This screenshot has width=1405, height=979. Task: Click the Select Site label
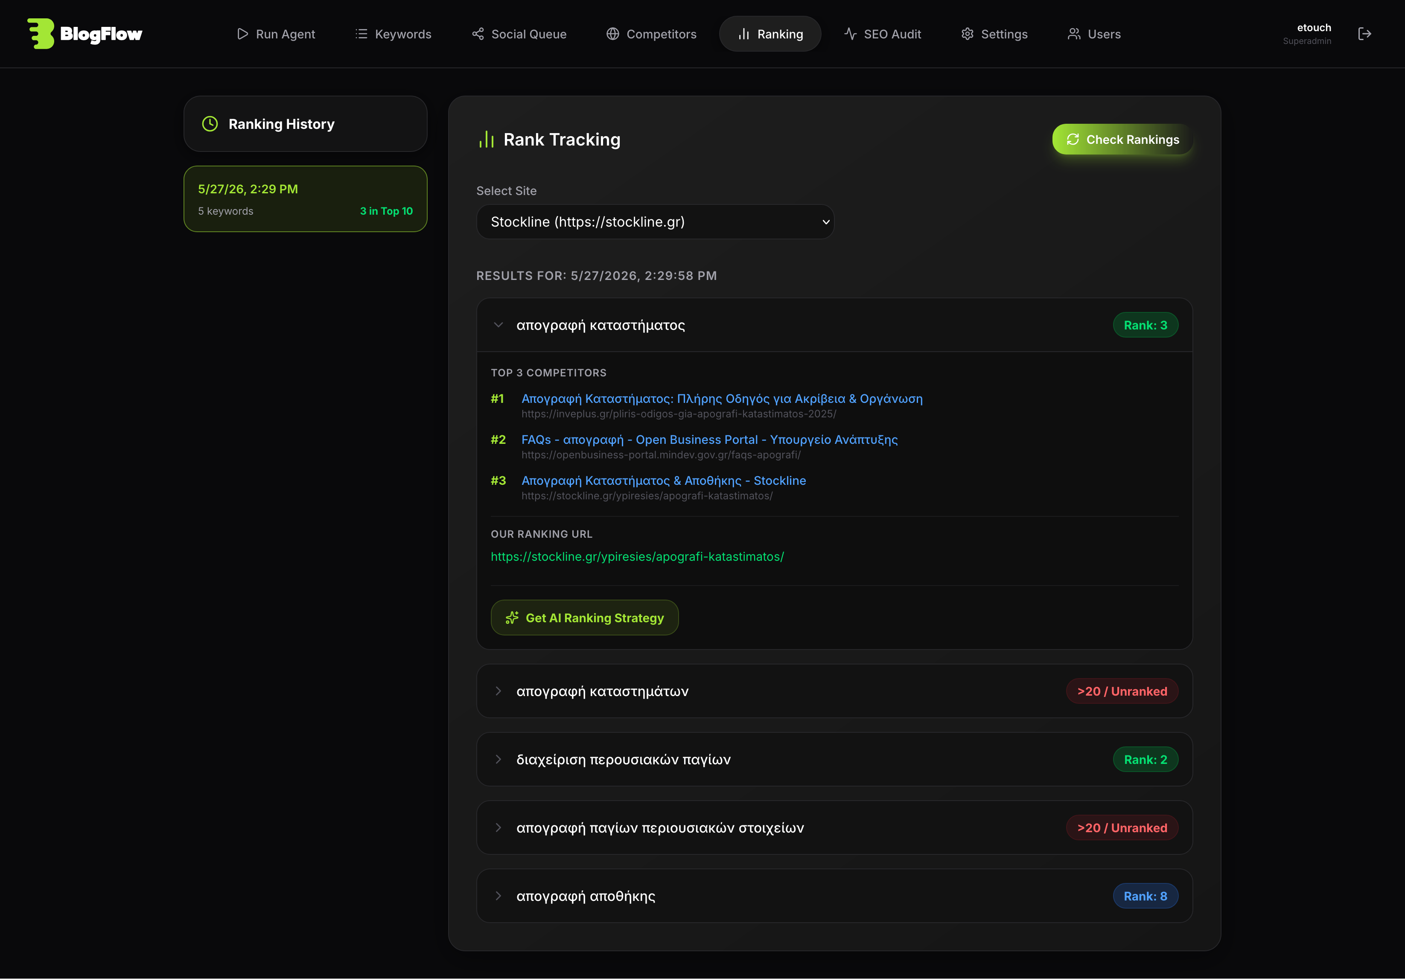coord(506,191)
